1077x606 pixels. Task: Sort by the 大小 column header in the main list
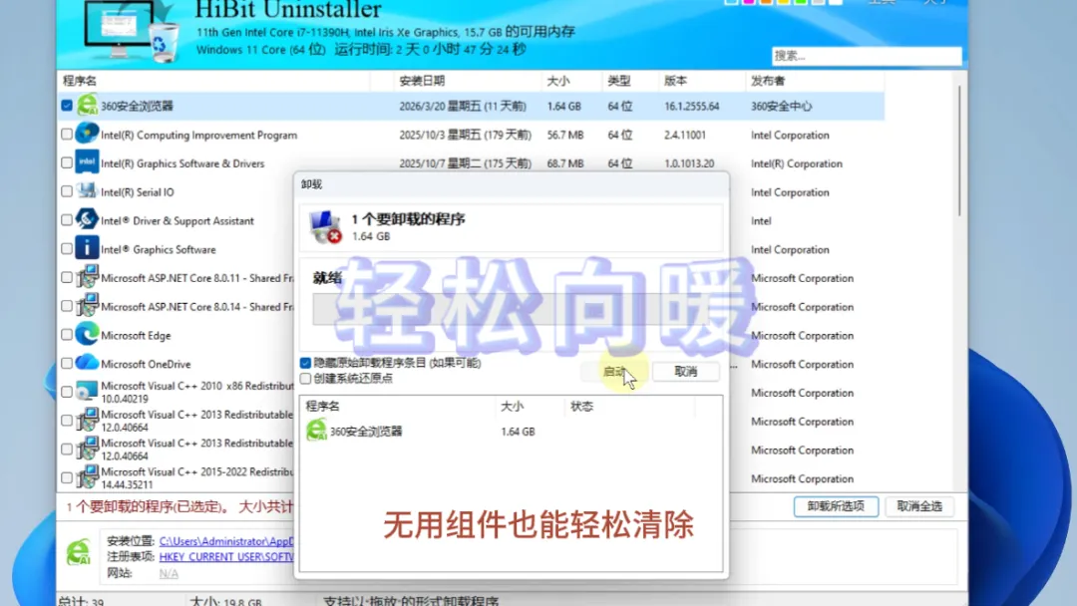(x=571, y=81)
